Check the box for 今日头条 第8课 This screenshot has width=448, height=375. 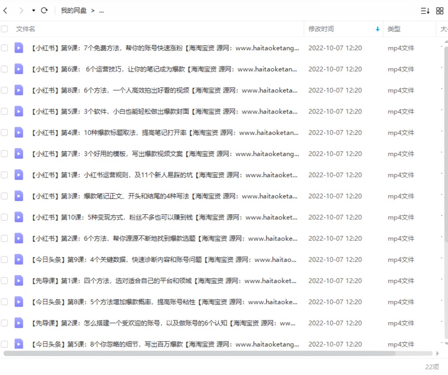4,302
